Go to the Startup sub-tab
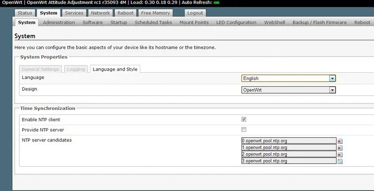Image resolution: width=374 pixels, height=191 pixels. pos(119,23)
